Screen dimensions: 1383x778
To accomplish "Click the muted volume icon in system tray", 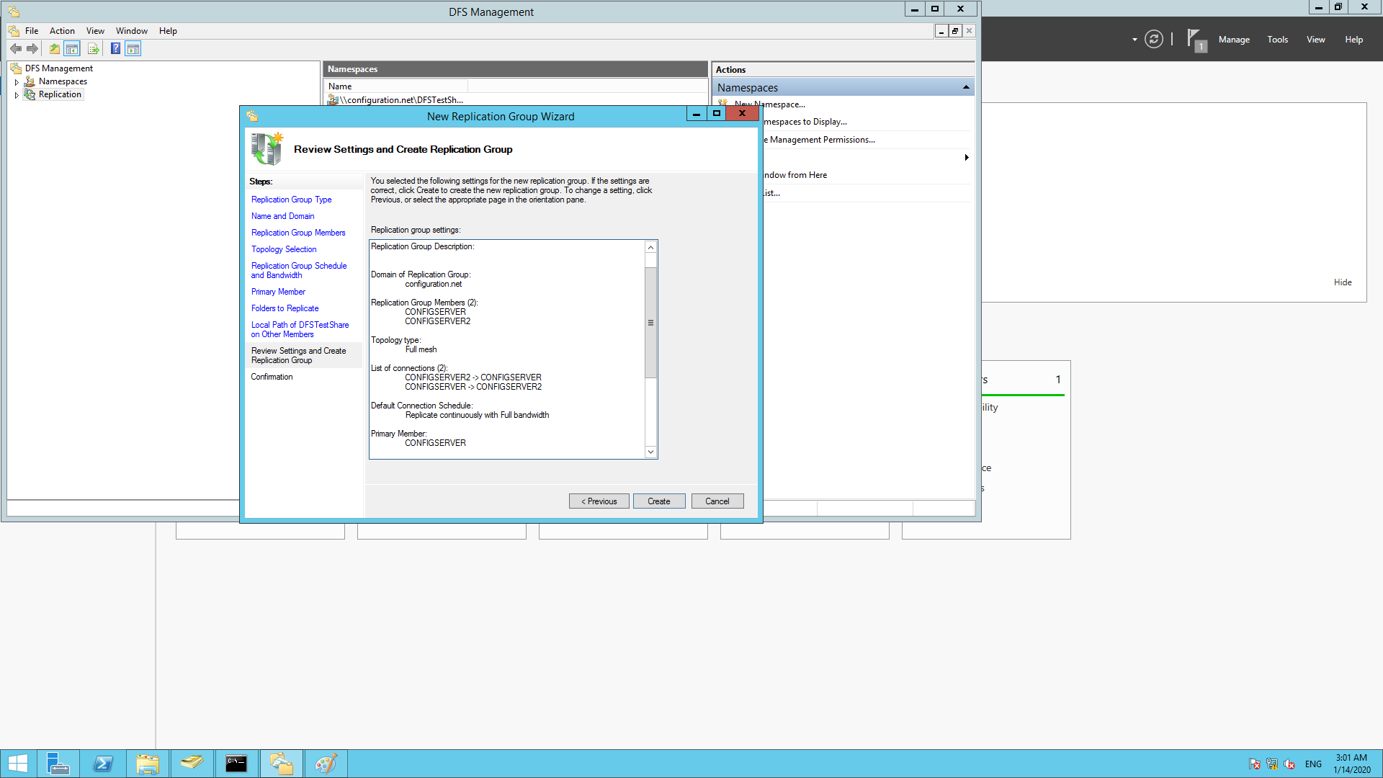I will click(x=1289, y=764).
